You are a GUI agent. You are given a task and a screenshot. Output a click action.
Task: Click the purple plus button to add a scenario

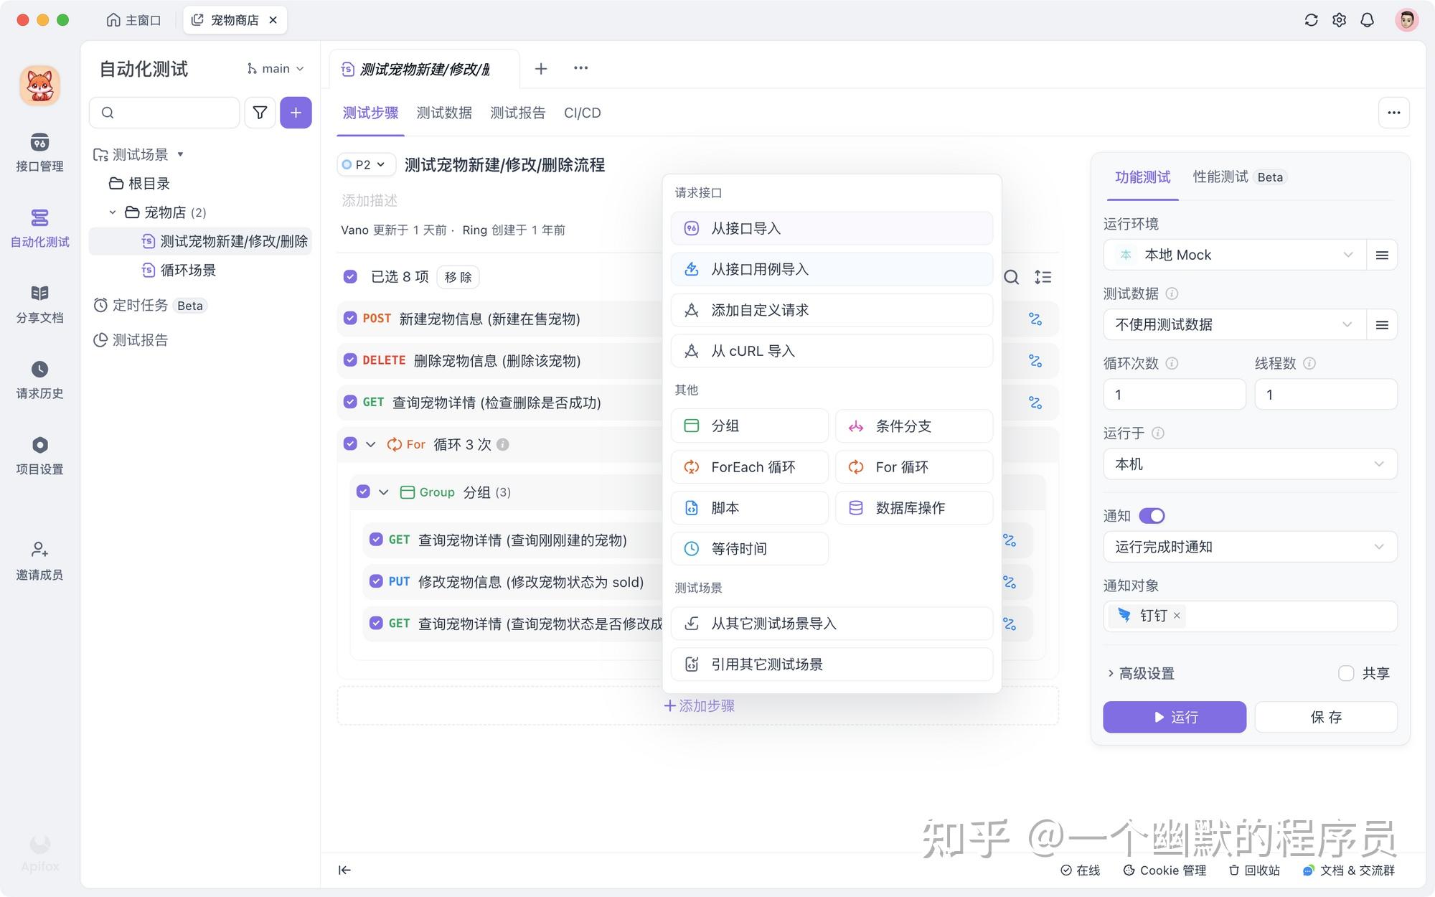296,113
